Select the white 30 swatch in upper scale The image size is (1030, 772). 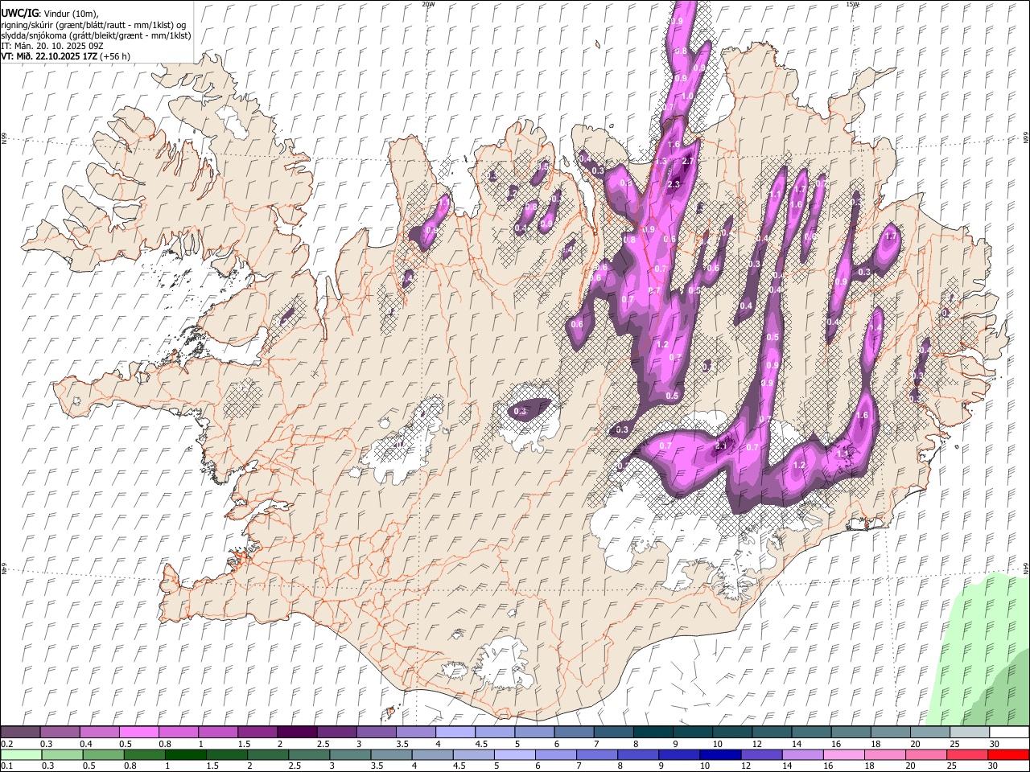[1009, 732]
